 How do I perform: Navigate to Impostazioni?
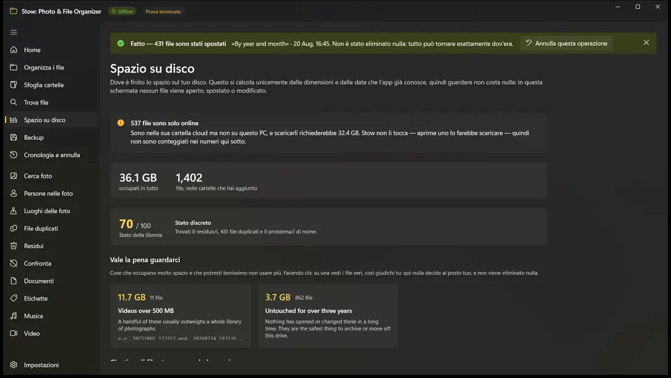[x=51, y=365]
